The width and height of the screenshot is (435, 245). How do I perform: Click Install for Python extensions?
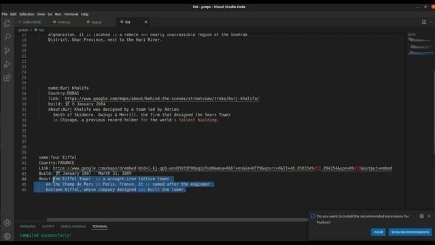378,232
